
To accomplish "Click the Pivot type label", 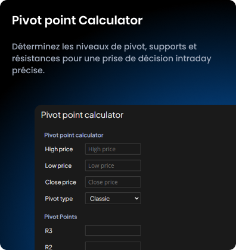I will coord(59,199).
